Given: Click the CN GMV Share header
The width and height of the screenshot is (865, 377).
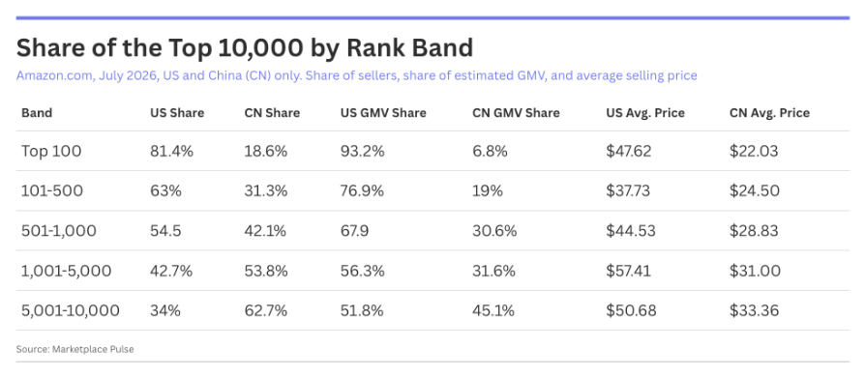Looking at the screenshot, I should click(516, 113).
